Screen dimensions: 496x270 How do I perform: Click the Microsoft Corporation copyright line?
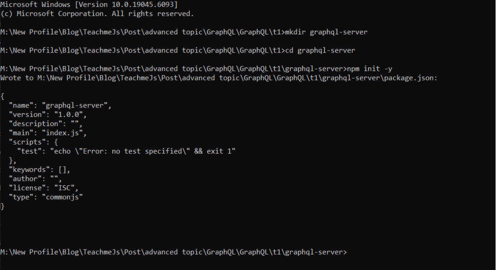pos(97,14)
